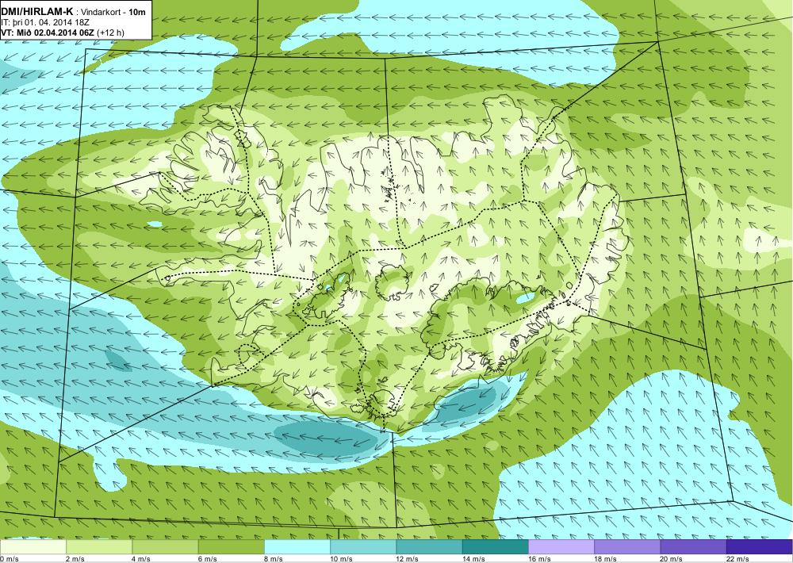The height and width of the screenshot is (563, 793).
Task: Click the "10 m/s" legend label
Action: pyautogui.click(x=341, y=559)
